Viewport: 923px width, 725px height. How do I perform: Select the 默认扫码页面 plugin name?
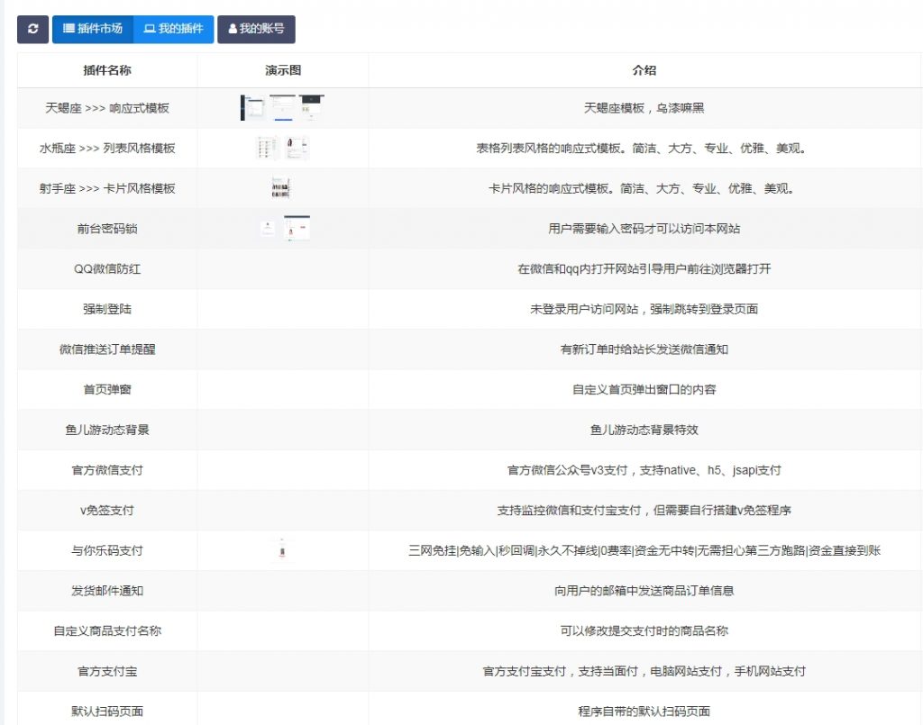(107, 711)
